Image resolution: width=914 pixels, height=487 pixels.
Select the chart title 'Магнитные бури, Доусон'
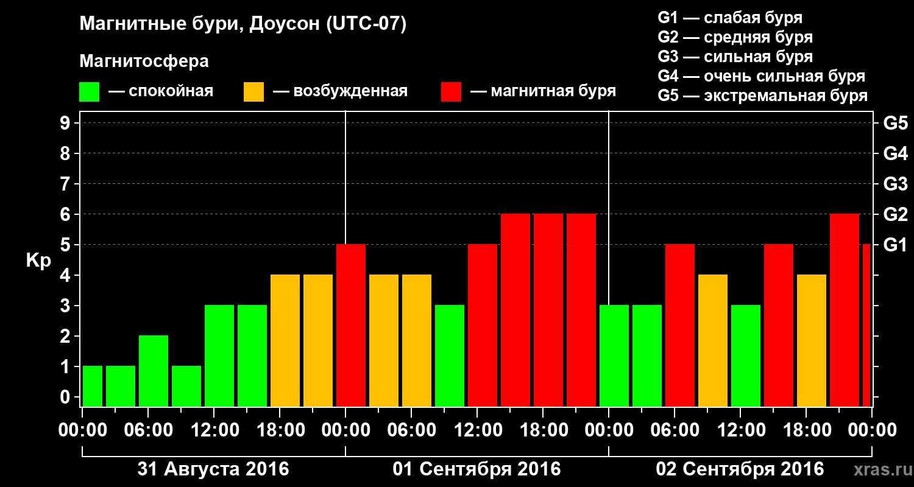click(200, 26)
